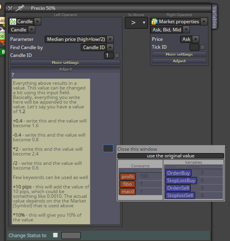Click OrdenBuy default value 0
Screen dimensions: 230x241
[x=202, y=173]
